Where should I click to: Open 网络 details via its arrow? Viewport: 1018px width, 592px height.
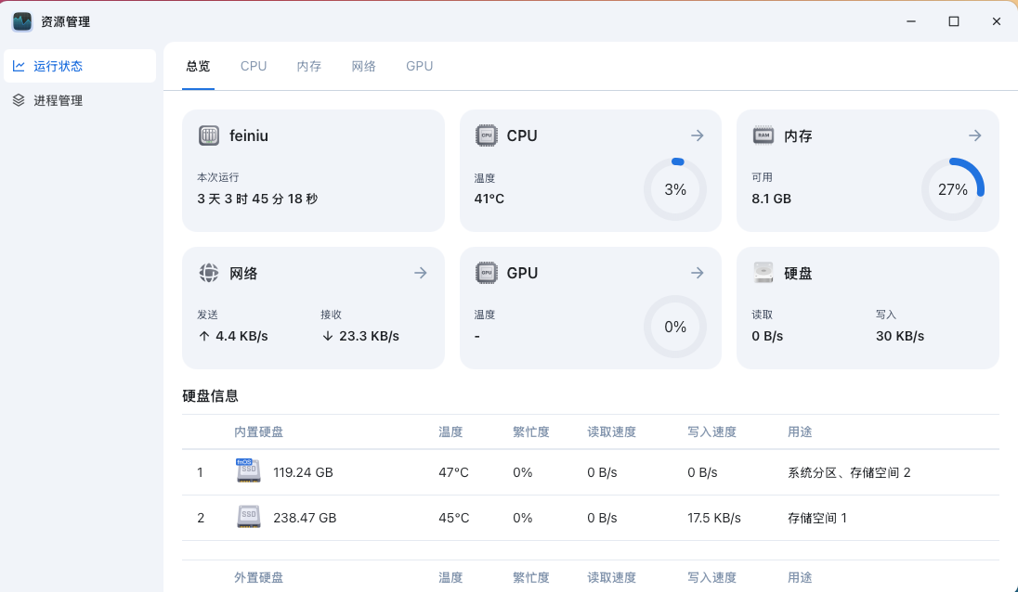pyautogui.click(x=421, y=273)
